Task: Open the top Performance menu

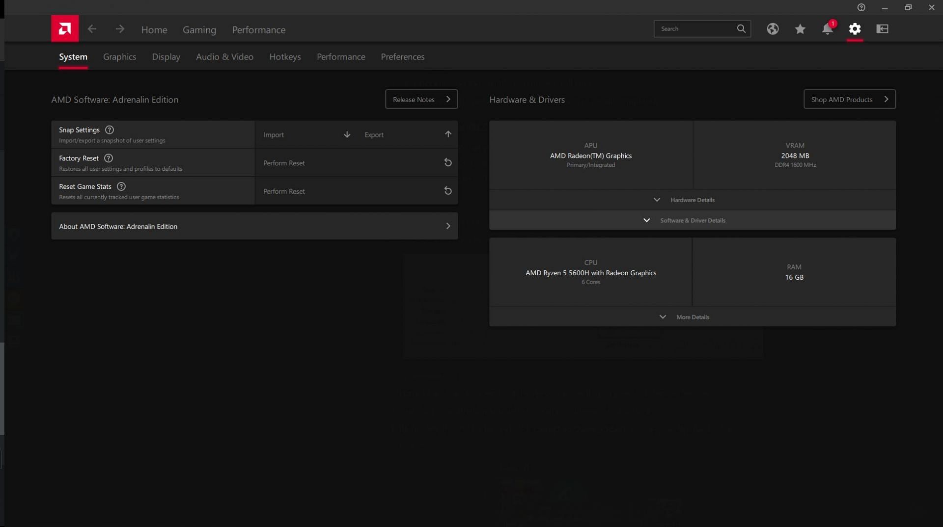Action: coord(259,30)
